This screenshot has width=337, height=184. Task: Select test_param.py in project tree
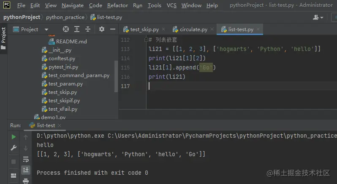[x=63, y=84]
